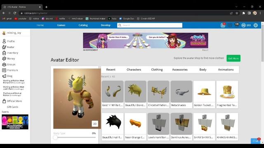Open browser extensions puzzle icon
The image size is (264, 148).
243,13
